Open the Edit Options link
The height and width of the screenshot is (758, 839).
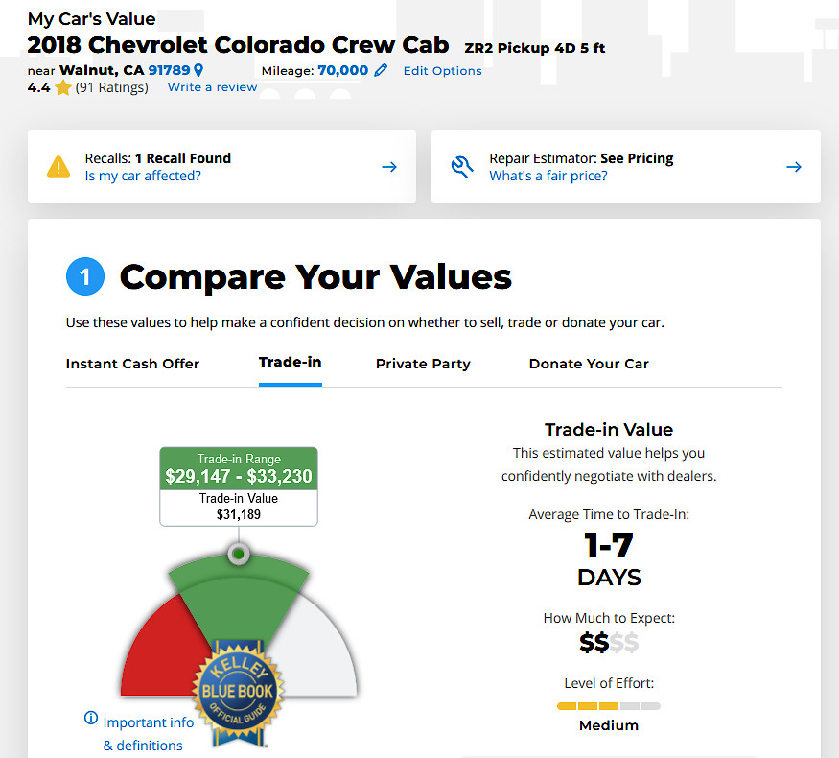tap(442, 71)
